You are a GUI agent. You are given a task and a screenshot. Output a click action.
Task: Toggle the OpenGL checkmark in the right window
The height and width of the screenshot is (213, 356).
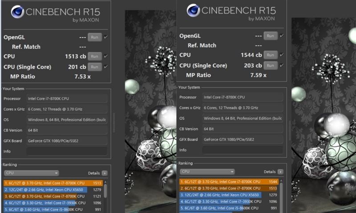point(282,36)
